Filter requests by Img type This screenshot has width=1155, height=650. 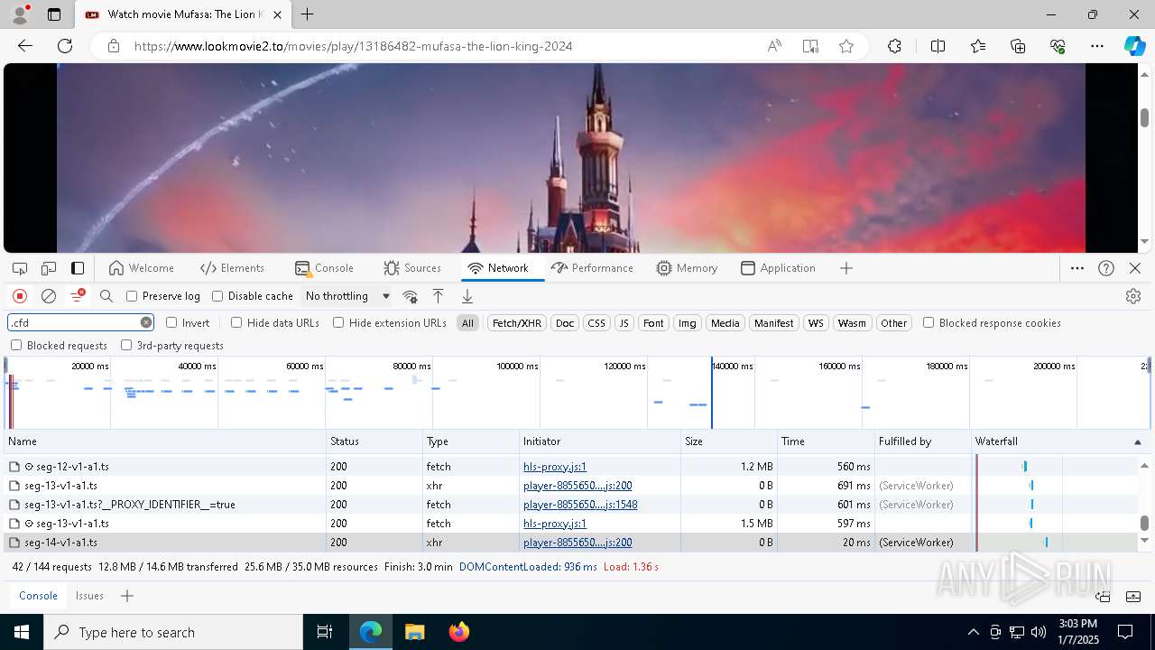pos(688,322)
